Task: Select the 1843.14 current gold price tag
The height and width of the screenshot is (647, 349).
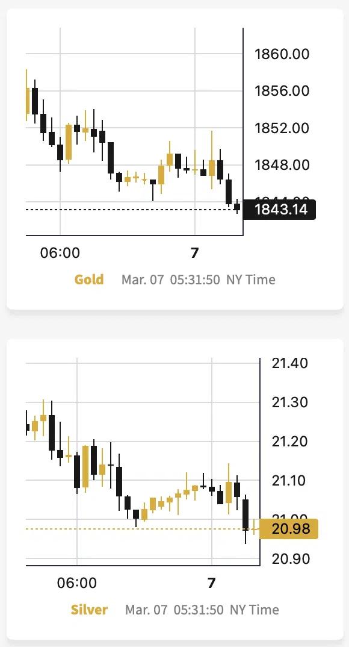Action: (280, 210)
